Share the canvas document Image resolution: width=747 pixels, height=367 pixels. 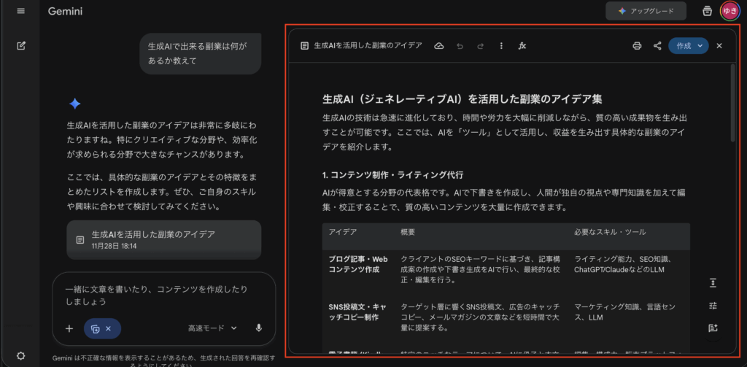click(x=657, y=45)
